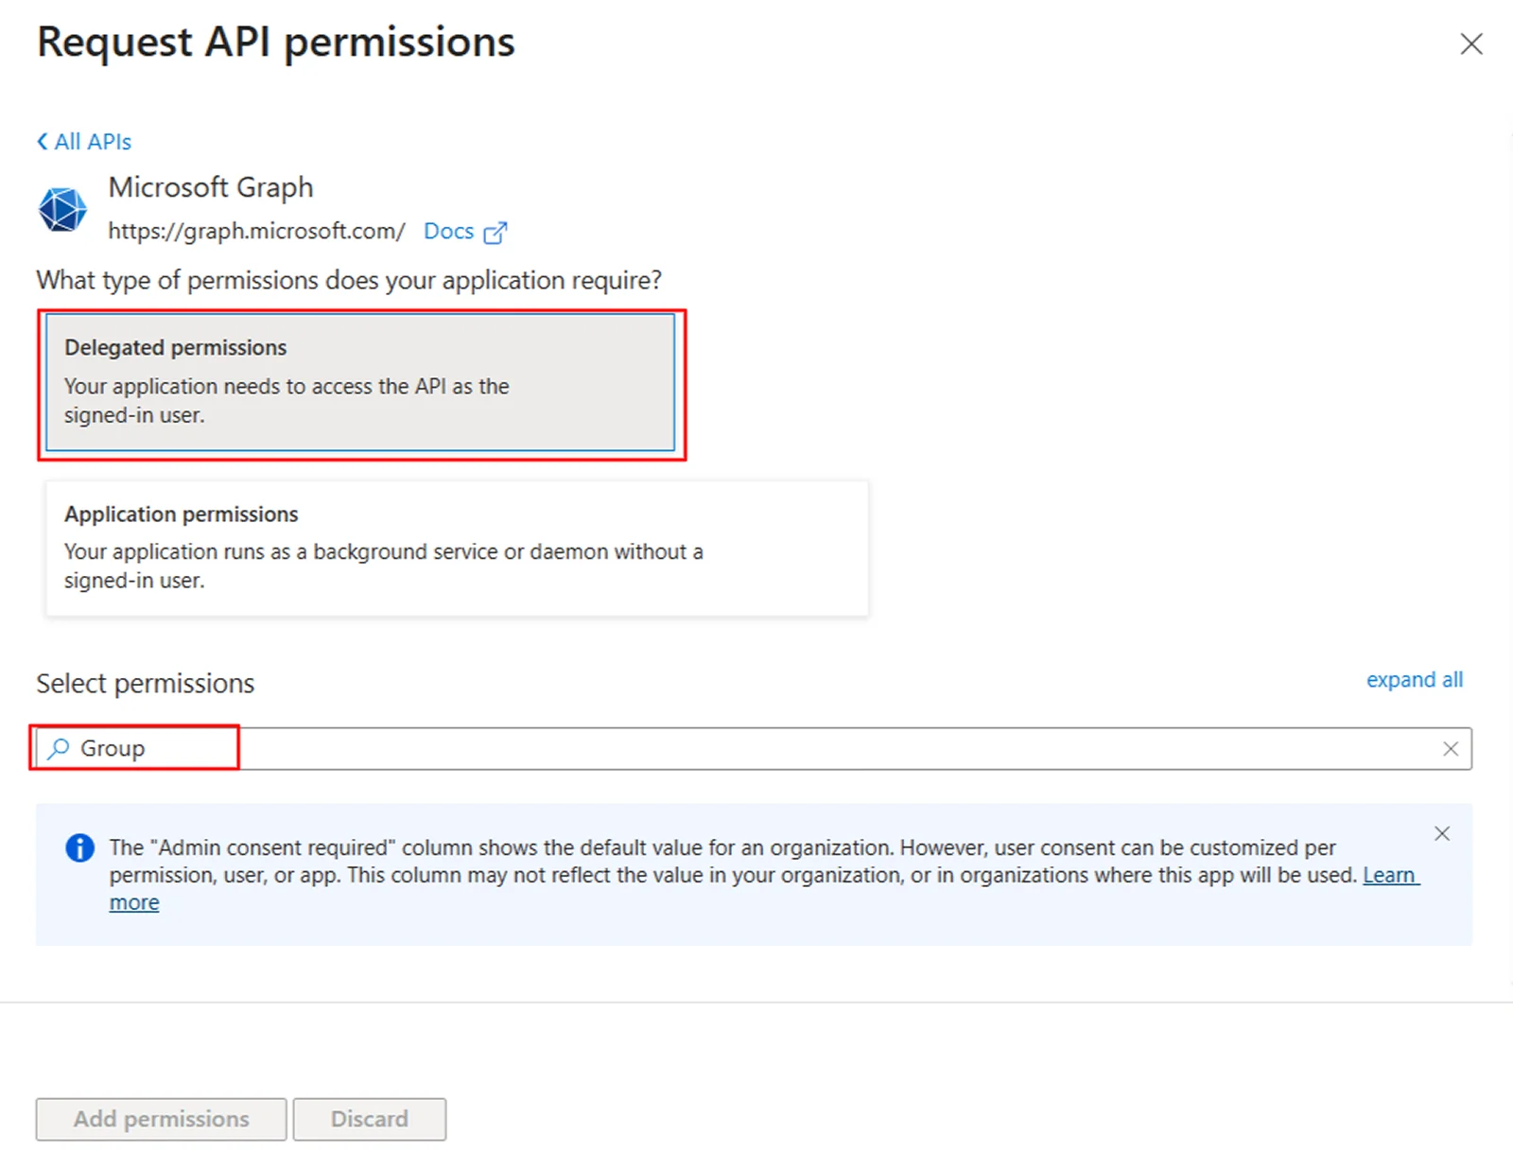Expand all permission groups
This screenshot has width=1513, height=1169.
[x=1414, y=680]
